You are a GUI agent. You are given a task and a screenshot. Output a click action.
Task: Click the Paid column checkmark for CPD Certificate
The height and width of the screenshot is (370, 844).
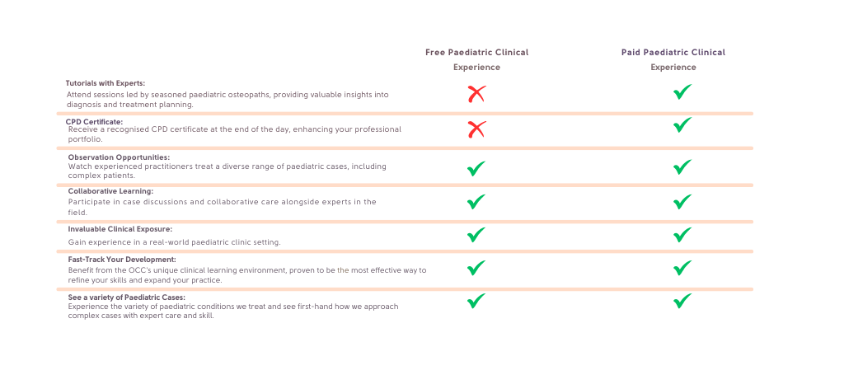[x=682, y=125]
